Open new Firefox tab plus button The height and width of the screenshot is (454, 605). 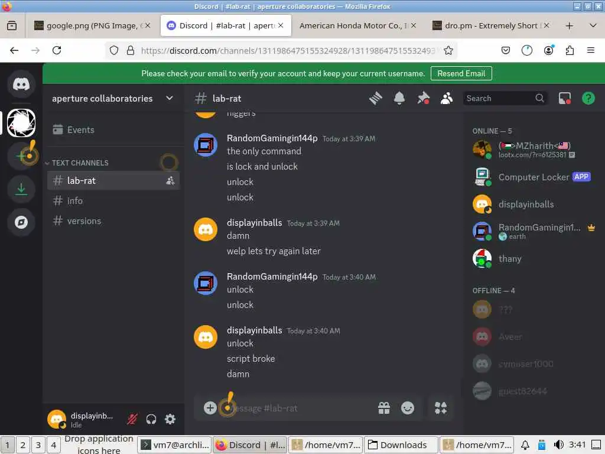point(569,25)
